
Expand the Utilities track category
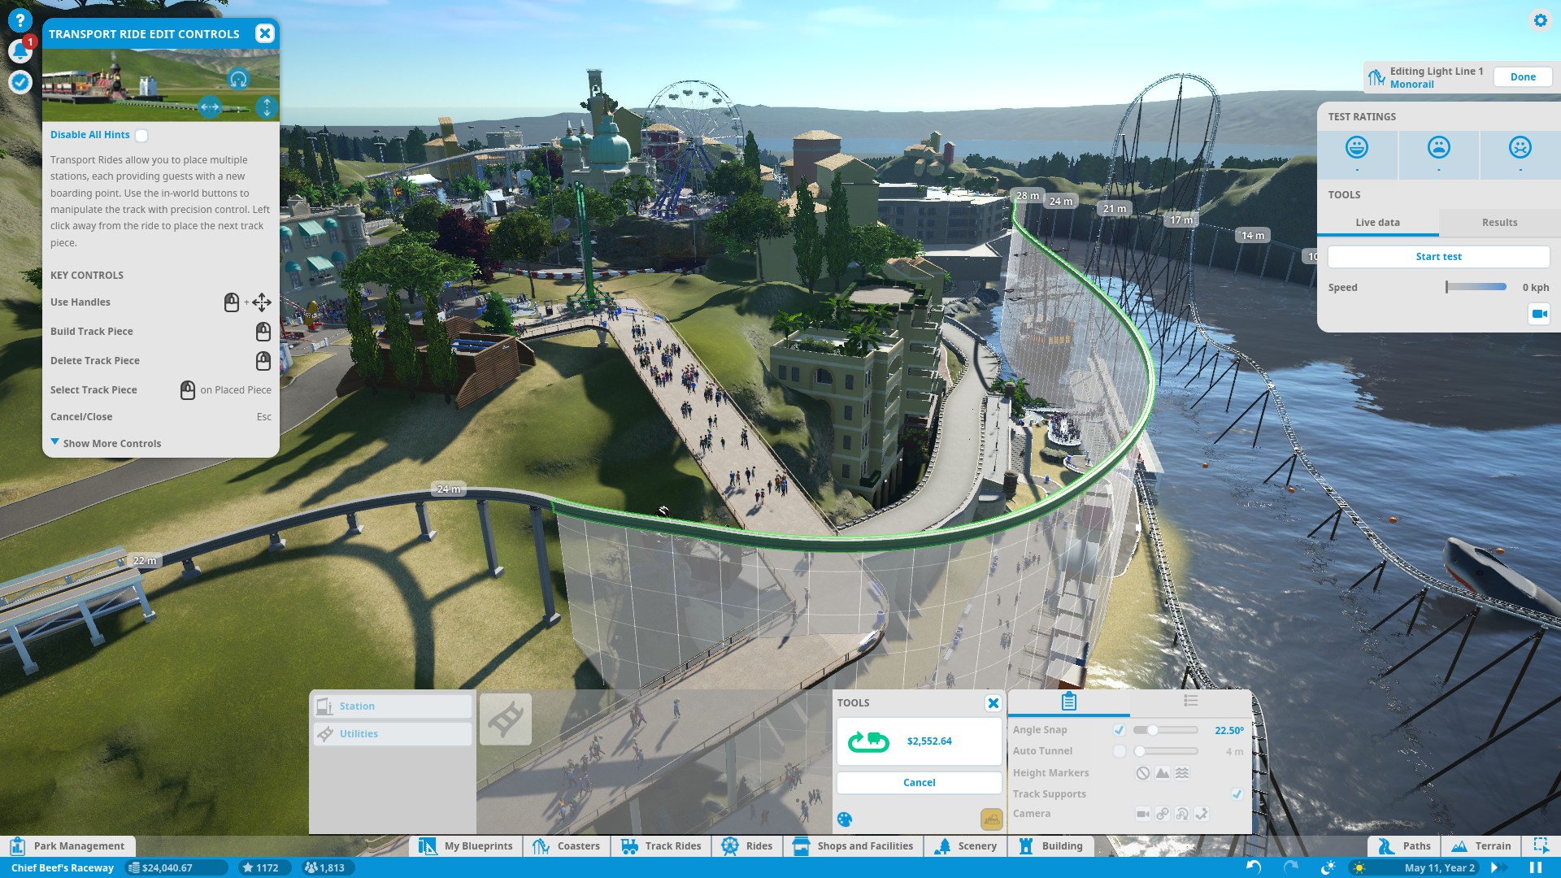(x=393, y=734)
